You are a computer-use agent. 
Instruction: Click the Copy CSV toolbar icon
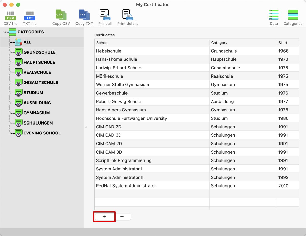(x=61, y=15)
